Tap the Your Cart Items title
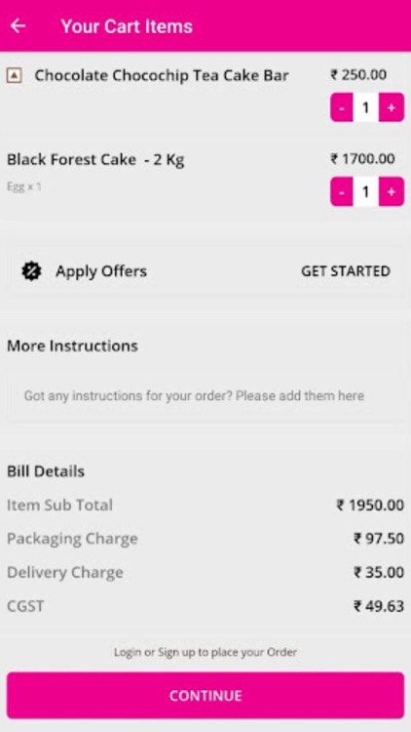 (x=127, y=26)
